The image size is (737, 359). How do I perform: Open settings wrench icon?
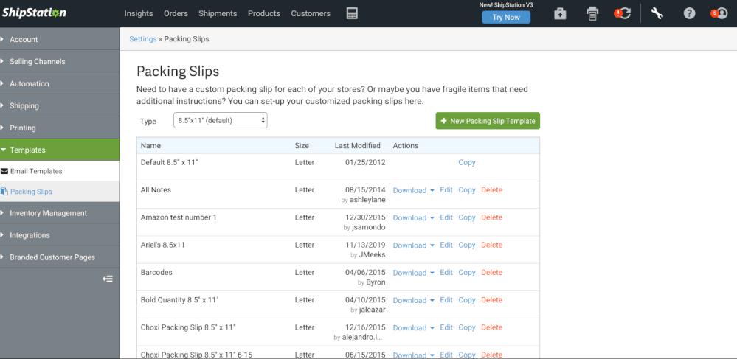click(657, 13)
